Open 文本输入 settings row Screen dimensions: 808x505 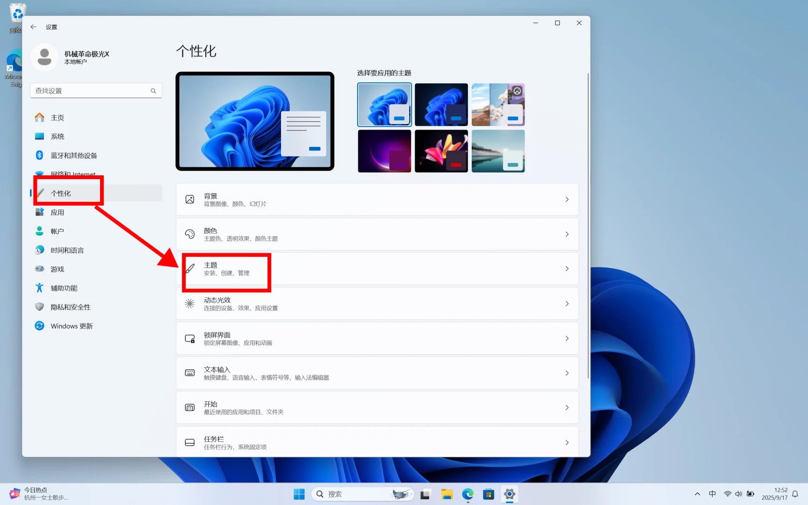point(377,373)
